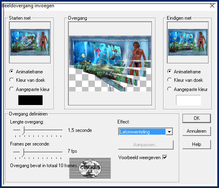Viewport: 219px width, 188px height.
Task: Click the Annuleren button
Action: pyautogui.click(x=196, y=131)
